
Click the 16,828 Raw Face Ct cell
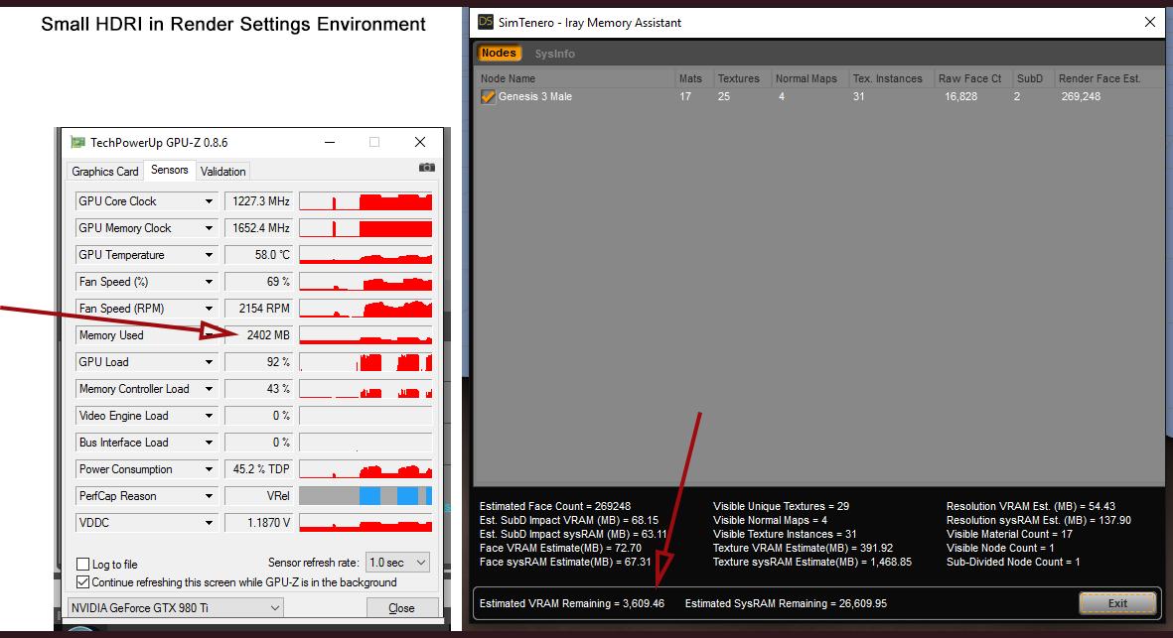[x=960, y=96]
